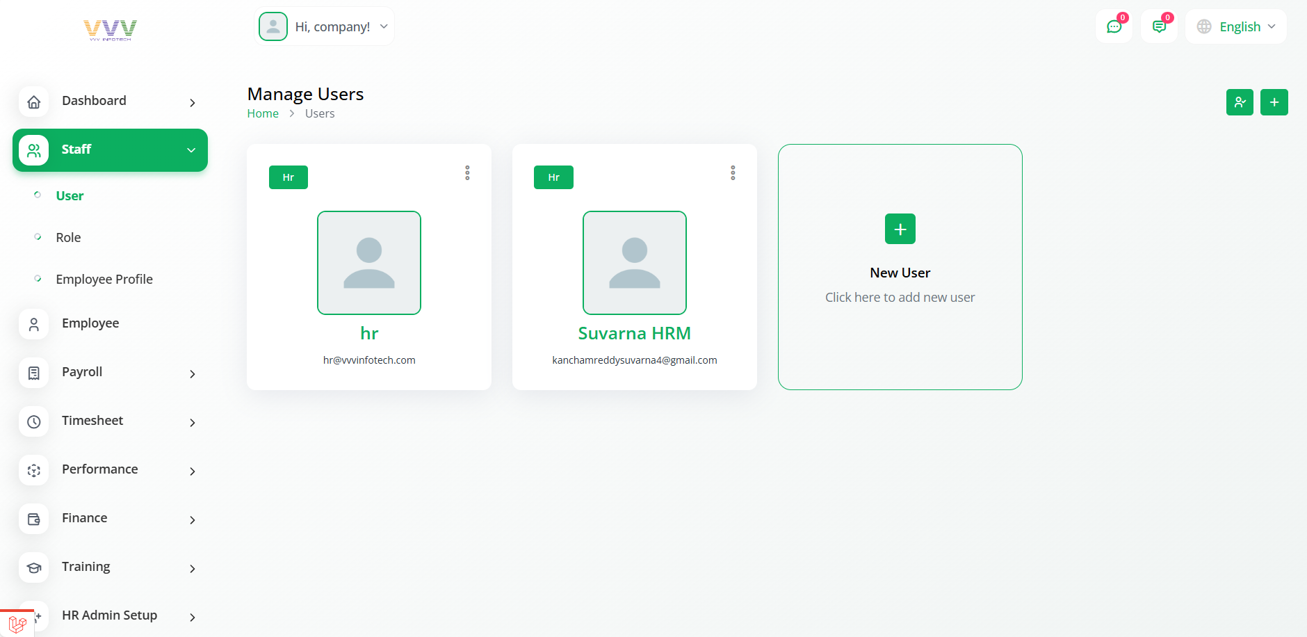The width and height of the screenshot is (1307, 637).
Task: Open three-dot menu on hr user card
Action: [x=467, y=173]
